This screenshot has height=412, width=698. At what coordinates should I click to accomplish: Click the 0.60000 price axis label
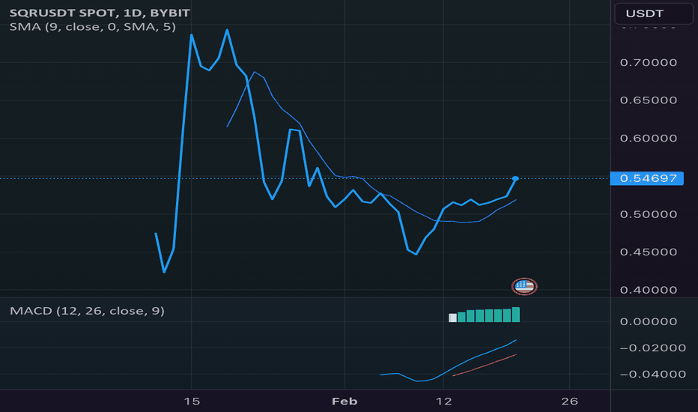[x=649, y=138]
